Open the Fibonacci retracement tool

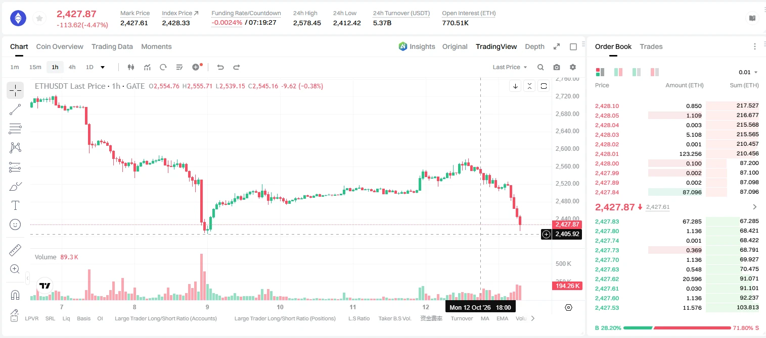pyautogui.click(x=15, y=129)
